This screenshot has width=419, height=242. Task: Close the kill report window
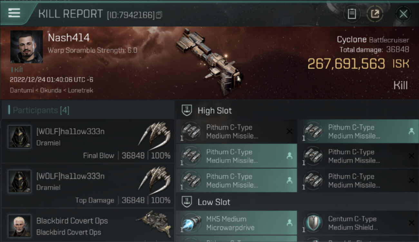click(x=403, y=14)
